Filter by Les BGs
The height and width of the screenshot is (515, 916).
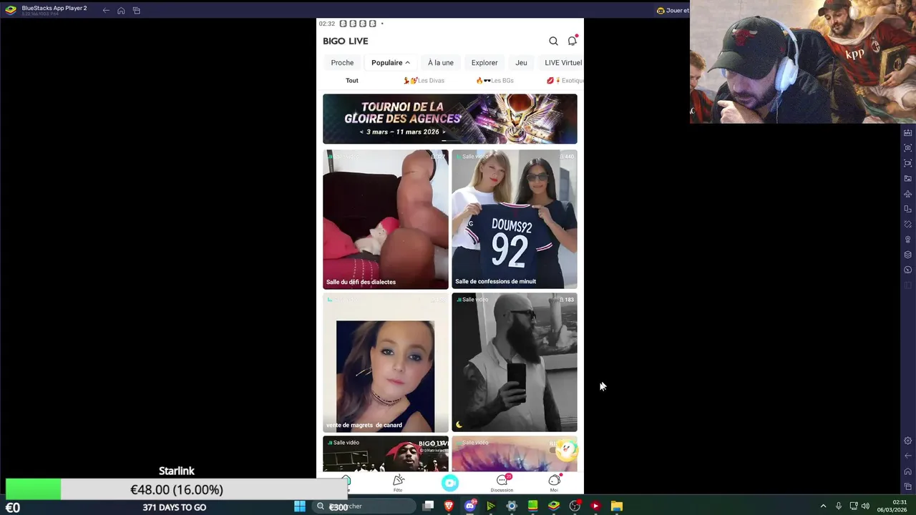point(494,80)
